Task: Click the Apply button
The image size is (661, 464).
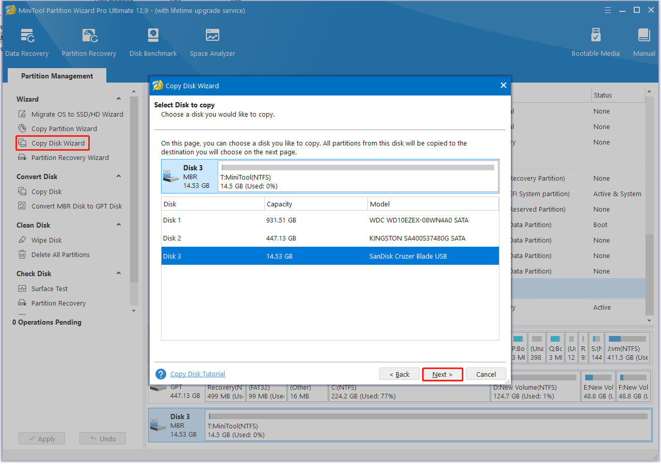Action: pyautogui.click(x=41, y=439)
